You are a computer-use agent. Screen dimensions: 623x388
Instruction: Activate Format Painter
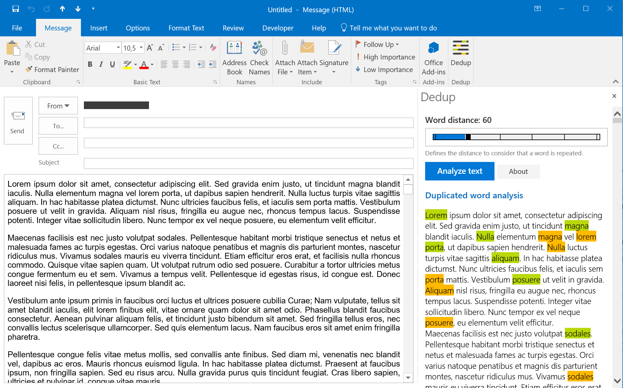pyautogui.click(x=52, y=69)
